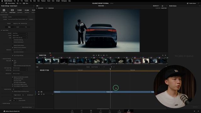Open the codec Type dropdown
The width and height of the screenshot is (201, 113).
pos(20,38)
